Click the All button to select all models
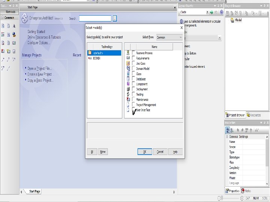Image resolution: width=270 pixels, height=202 pixels. [x=92, y=151]
